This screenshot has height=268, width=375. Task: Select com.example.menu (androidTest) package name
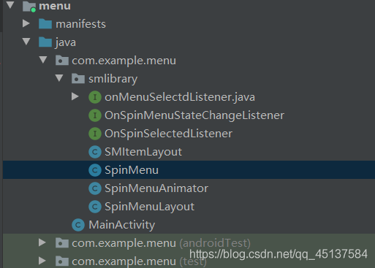pos(161,243)
